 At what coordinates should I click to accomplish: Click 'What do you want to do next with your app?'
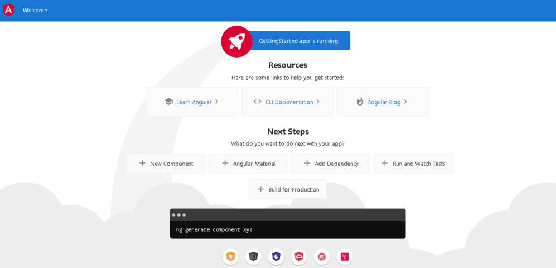(x=288, y=143)
